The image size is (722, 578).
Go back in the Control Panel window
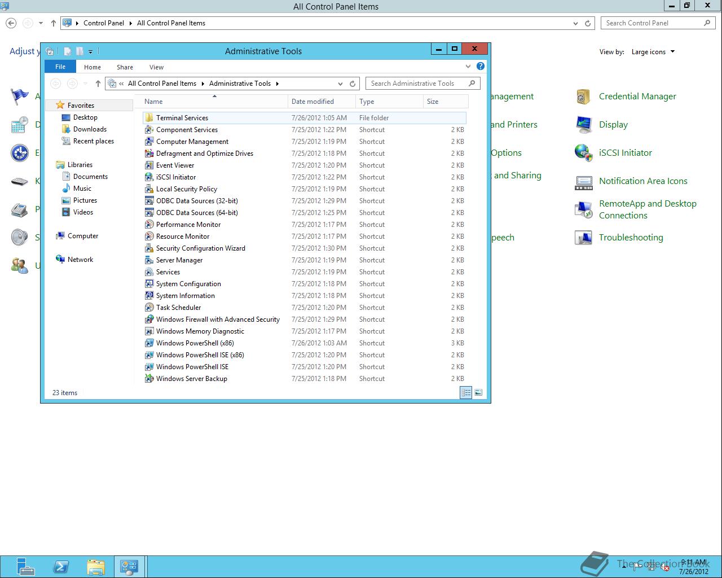(x=11, y=23)
